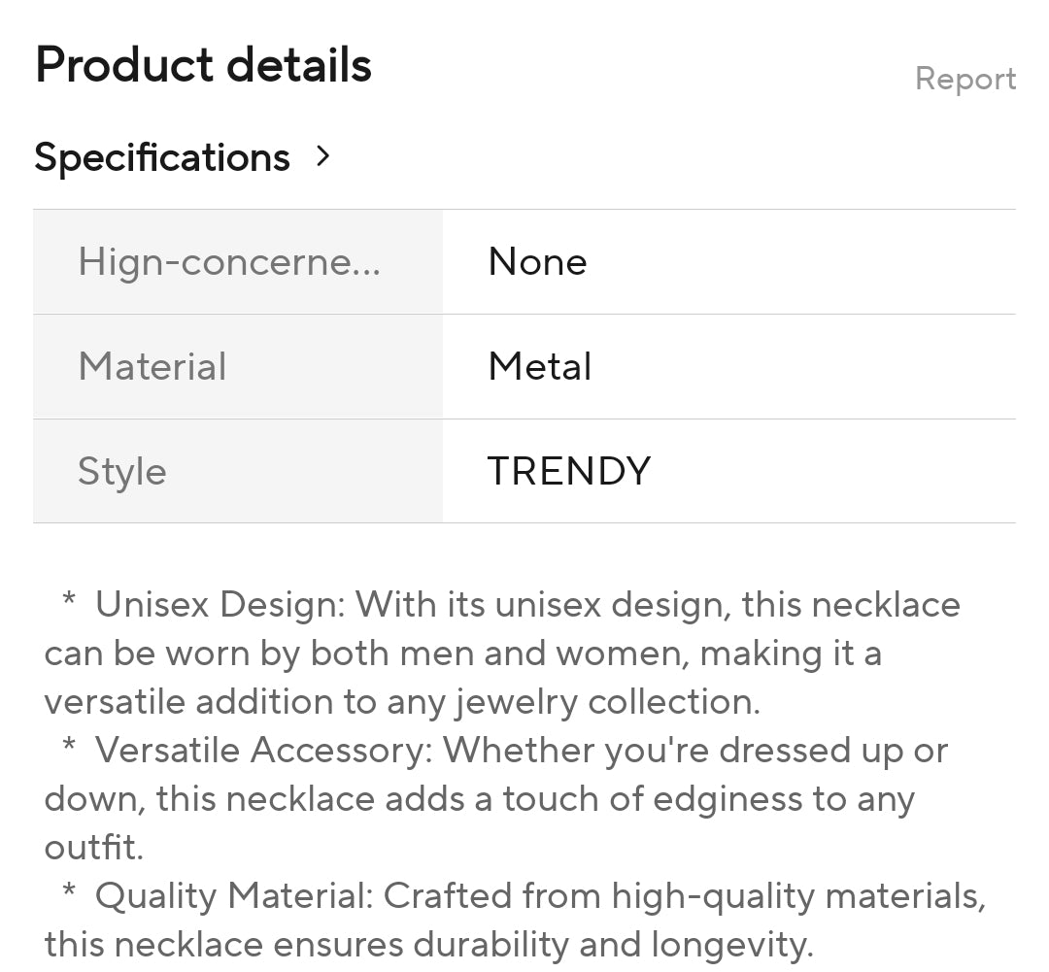Click the Report link

click(965, 80)
